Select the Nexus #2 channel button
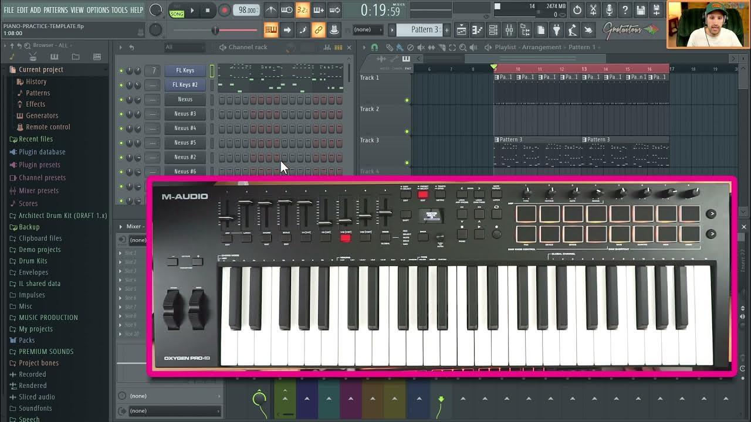This screenshot has width=751, height=422. 185,157
